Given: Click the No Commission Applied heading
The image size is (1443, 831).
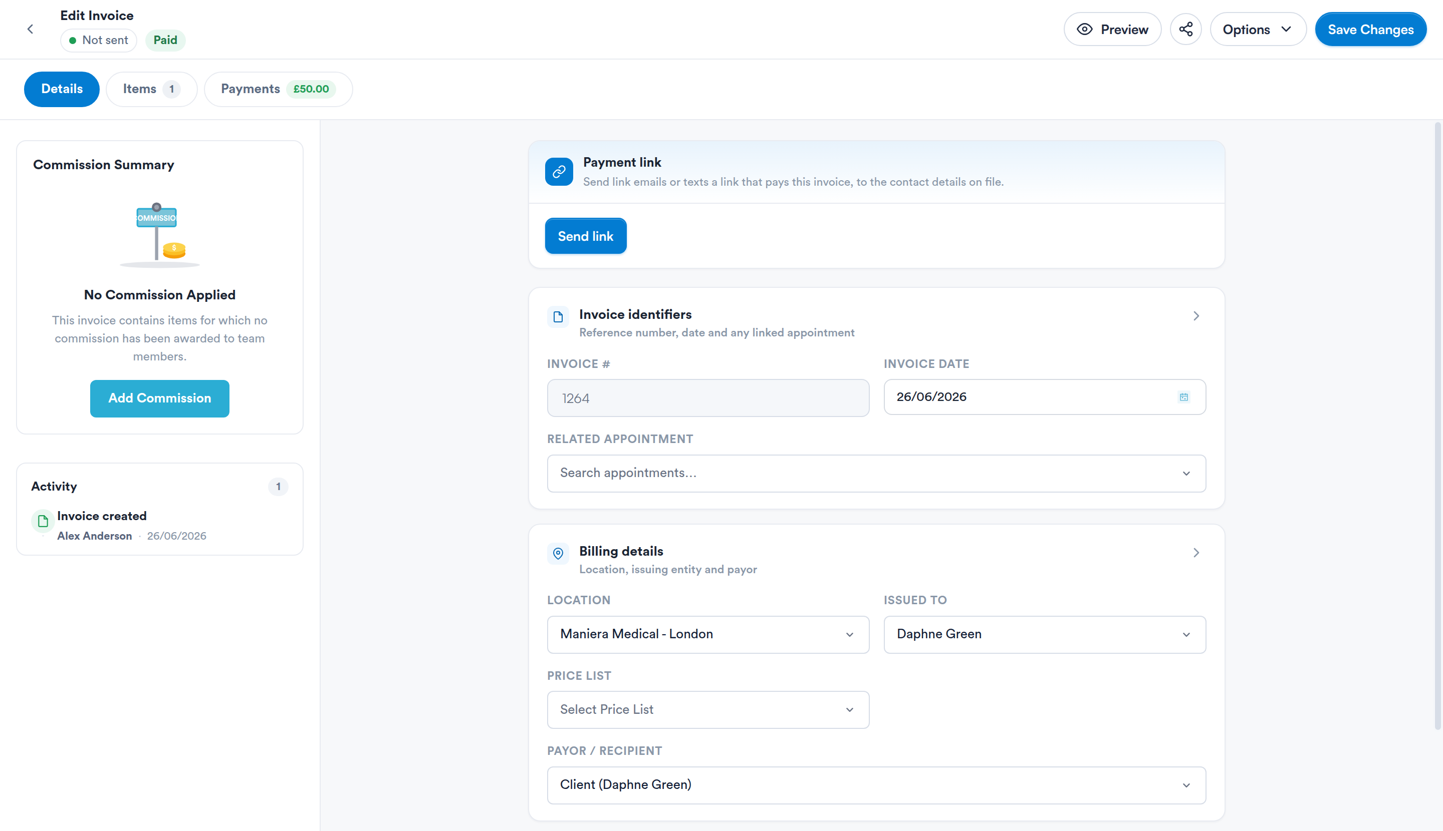Looking at the screenshot, I should click(159, 295).
